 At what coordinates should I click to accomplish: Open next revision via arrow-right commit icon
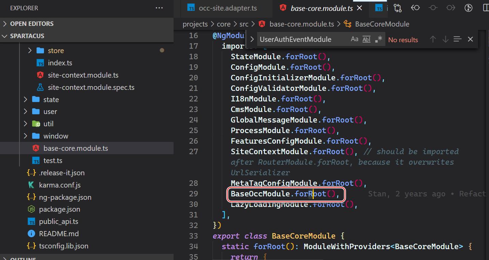pos(451,7)
